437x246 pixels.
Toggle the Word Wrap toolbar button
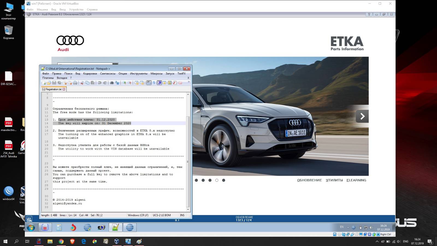pyautogui.click(x=149, y=83)
